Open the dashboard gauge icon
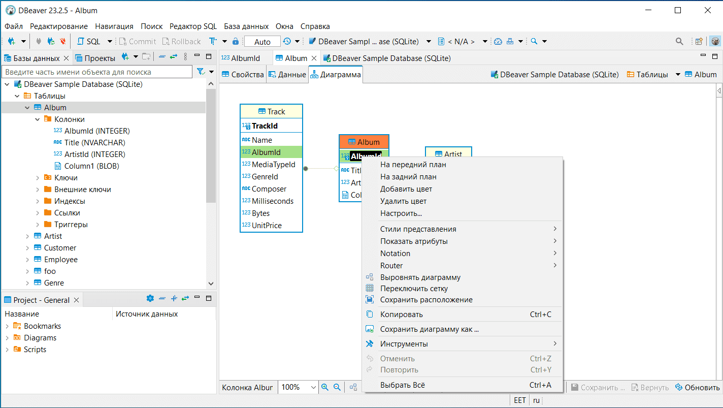The height and width of the screenshot is (408, 723). click(x=498, y=42)
